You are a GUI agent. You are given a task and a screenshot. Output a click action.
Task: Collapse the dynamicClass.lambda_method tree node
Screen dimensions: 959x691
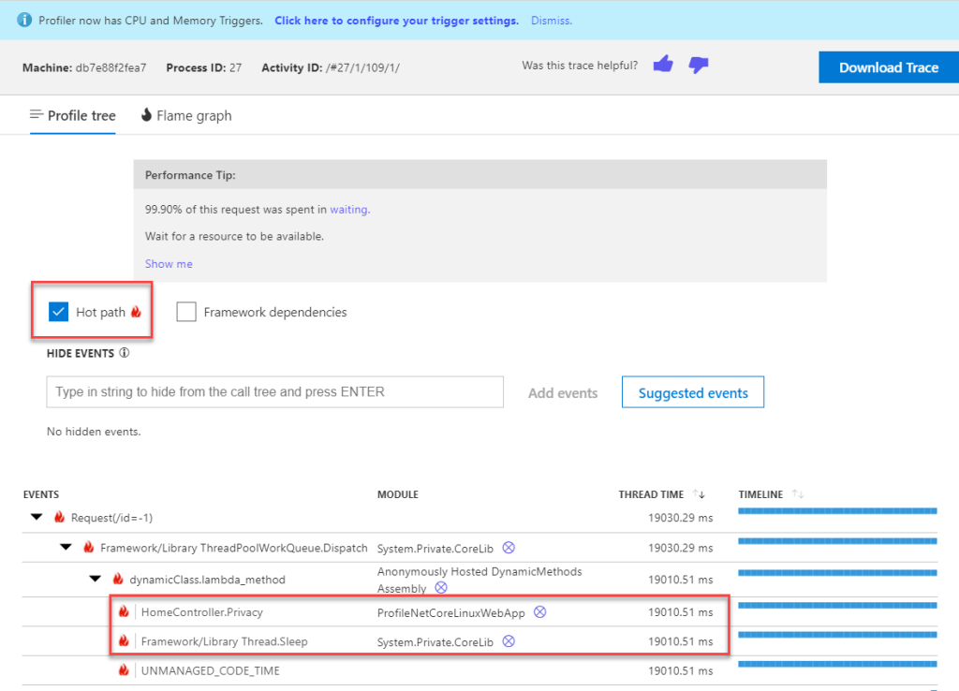click(94, 579)
